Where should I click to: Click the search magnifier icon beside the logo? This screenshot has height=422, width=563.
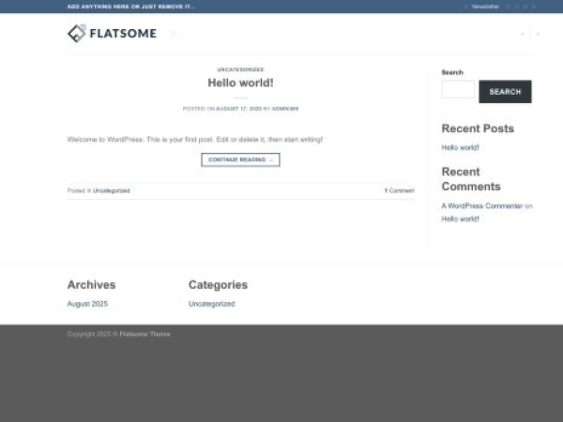click(174, 34)
